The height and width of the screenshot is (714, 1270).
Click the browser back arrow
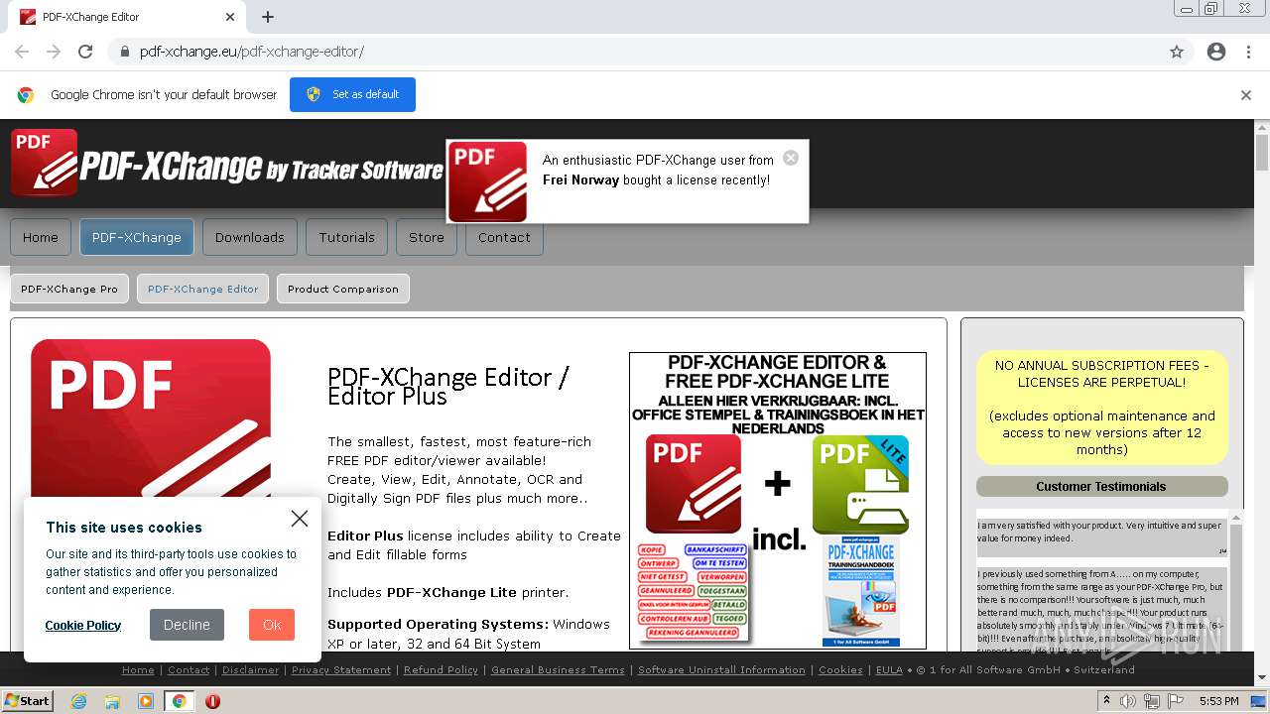pos(22,52)
